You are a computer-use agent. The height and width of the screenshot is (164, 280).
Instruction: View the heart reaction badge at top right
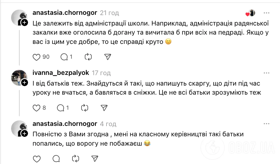point(249,12)
